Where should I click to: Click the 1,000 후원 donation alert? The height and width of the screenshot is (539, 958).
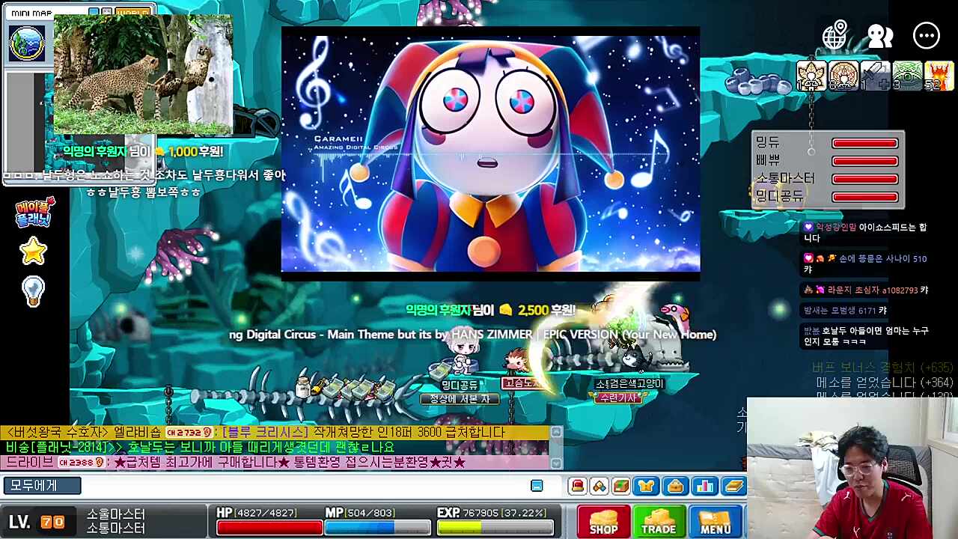[143, 152]
